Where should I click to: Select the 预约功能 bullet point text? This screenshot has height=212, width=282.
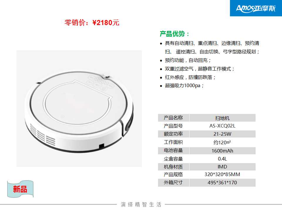188,60
